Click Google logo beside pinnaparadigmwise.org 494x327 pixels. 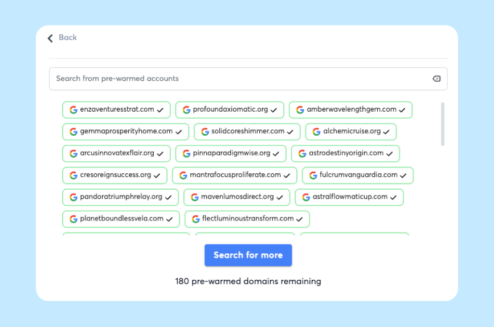point(186,153)
